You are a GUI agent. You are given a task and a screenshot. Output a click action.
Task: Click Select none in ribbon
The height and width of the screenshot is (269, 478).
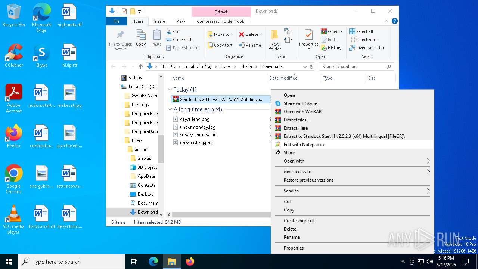point(364,40)
